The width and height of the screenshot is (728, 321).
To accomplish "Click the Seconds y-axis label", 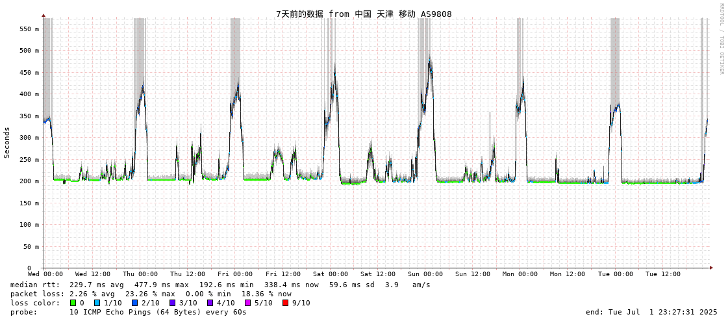I will coord(7,142).
